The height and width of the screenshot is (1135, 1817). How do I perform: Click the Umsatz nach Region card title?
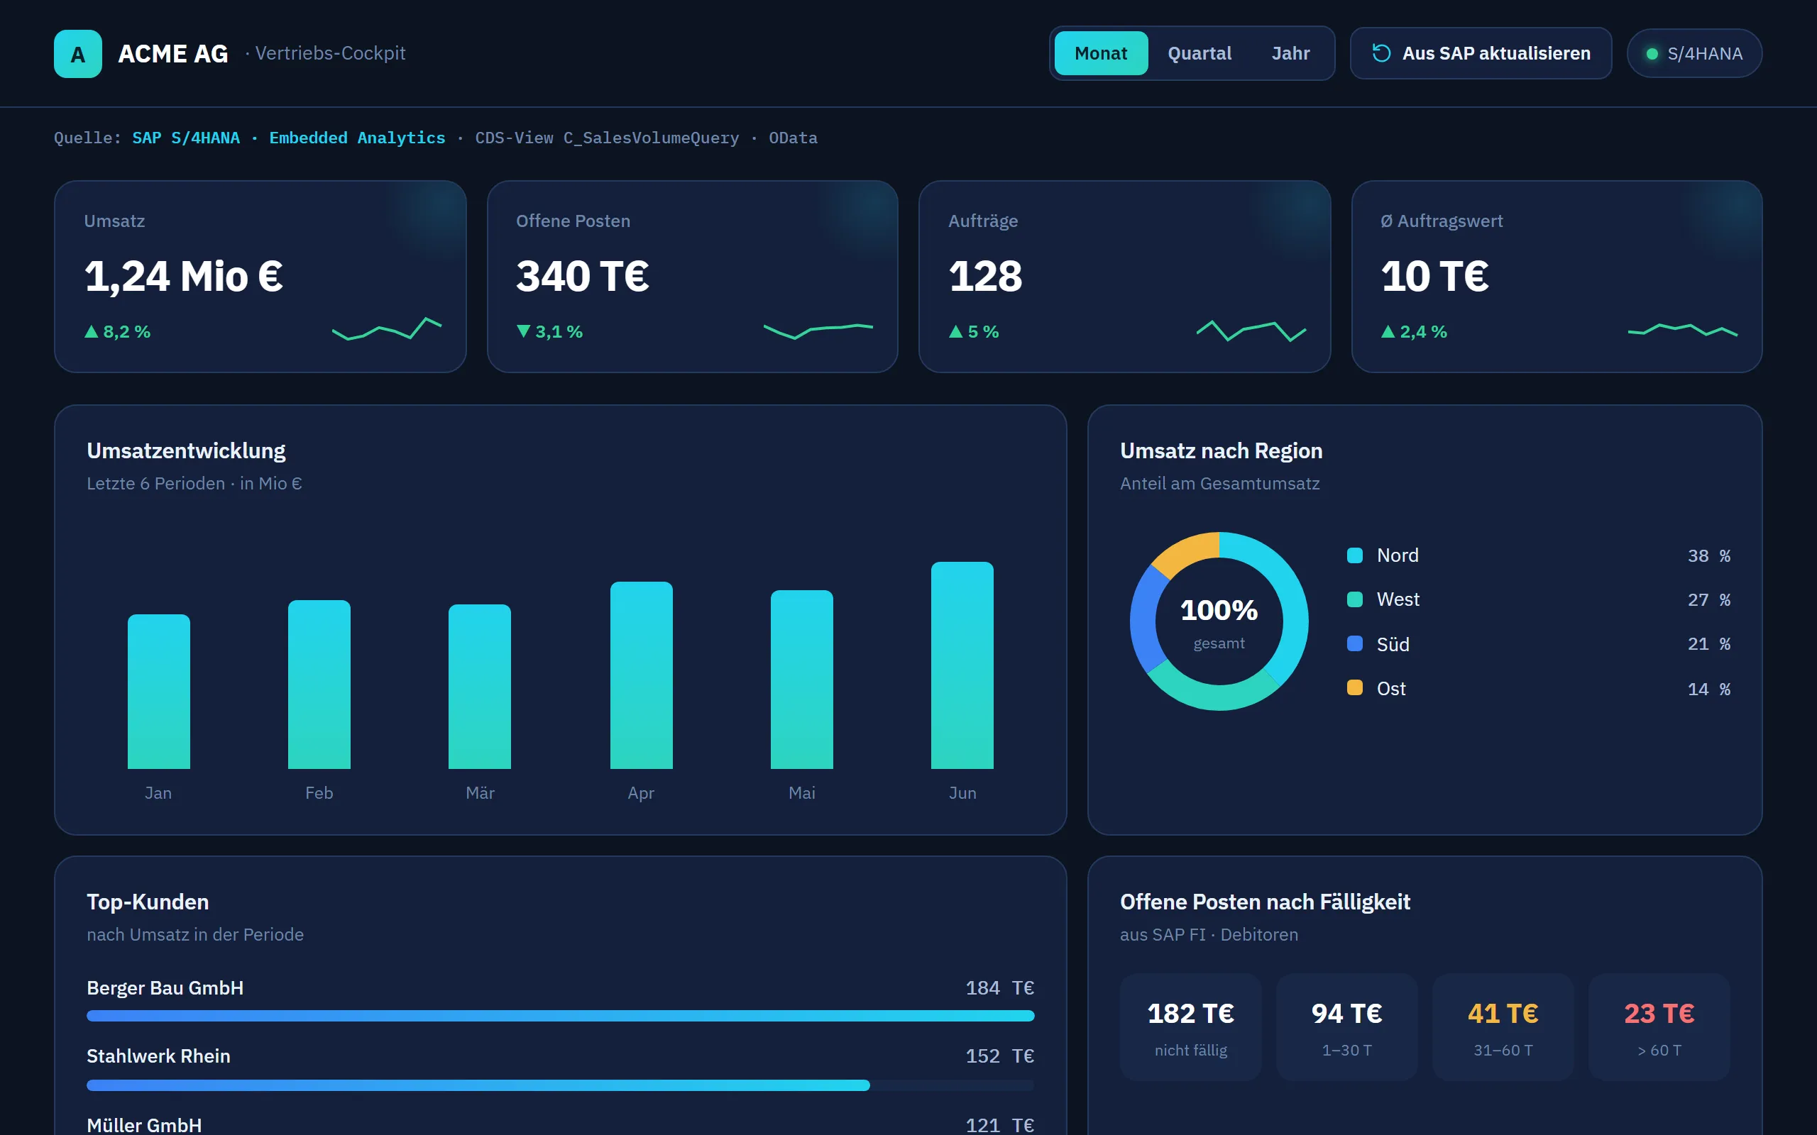coord(1221,450)
